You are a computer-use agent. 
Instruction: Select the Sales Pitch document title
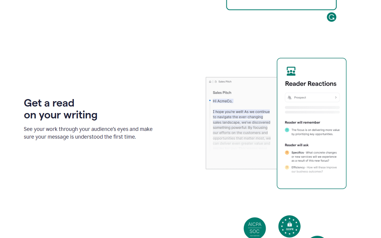[x=222, y=93]
